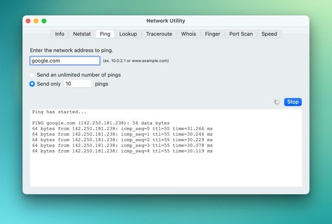Click the Network Utility window title
332x224 pixels.
point(166,21)
